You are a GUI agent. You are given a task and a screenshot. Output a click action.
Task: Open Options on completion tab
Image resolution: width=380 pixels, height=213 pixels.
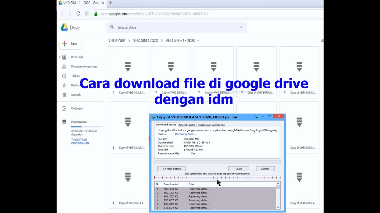pos(212,125)
